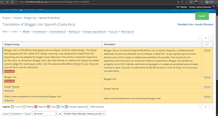218x116 pixels.
Task: Click the With warnings legend swatch
Action: pyautogui.click(x=88, y=107)
